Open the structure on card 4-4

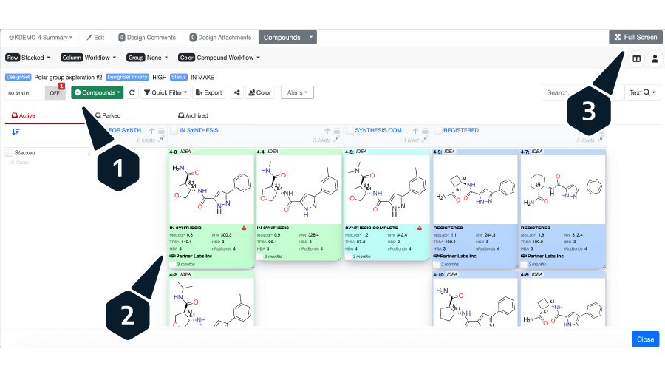coord(299,189)
